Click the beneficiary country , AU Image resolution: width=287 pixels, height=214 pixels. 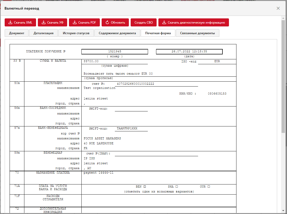pyautogui.click(x=87, y=168)
